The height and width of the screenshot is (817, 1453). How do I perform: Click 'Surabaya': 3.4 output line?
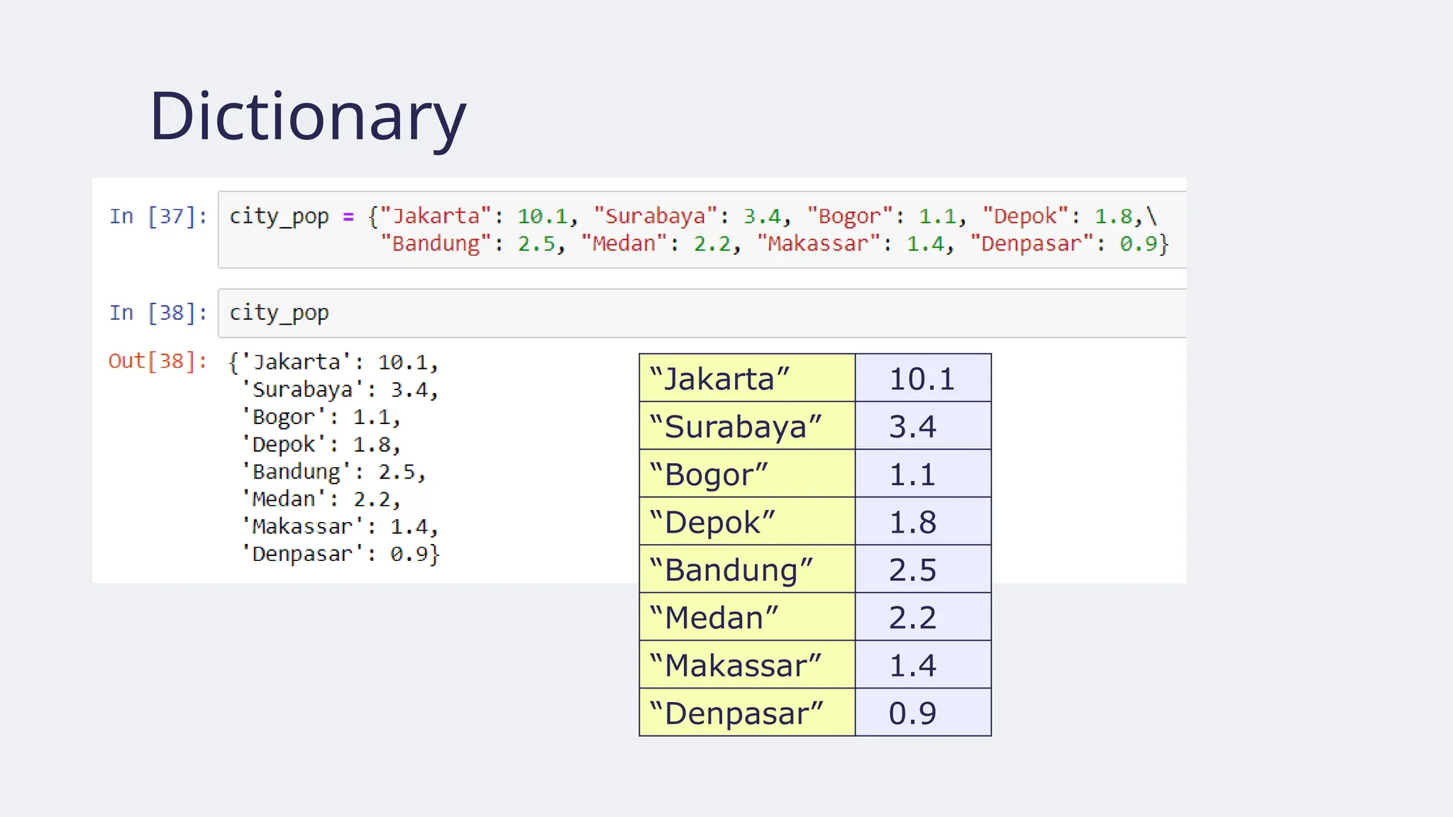(340, 389)
